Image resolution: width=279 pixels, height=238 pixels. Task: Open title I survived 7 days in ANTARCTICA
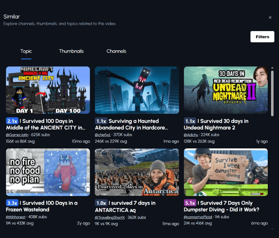[x=125, y=206]
